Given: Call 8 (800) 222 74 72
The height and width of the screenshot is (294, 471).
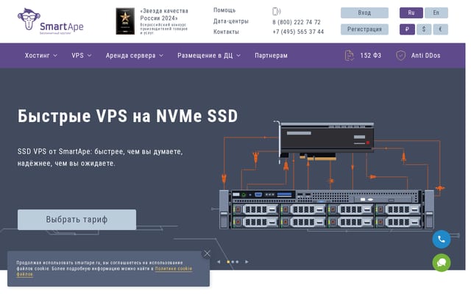Looking at the screenshot, I should tap(297, 22).
